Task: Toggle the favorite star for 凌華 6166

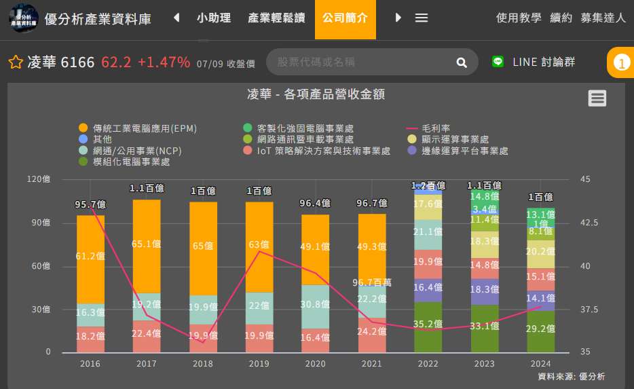Action: click(16, 62)
